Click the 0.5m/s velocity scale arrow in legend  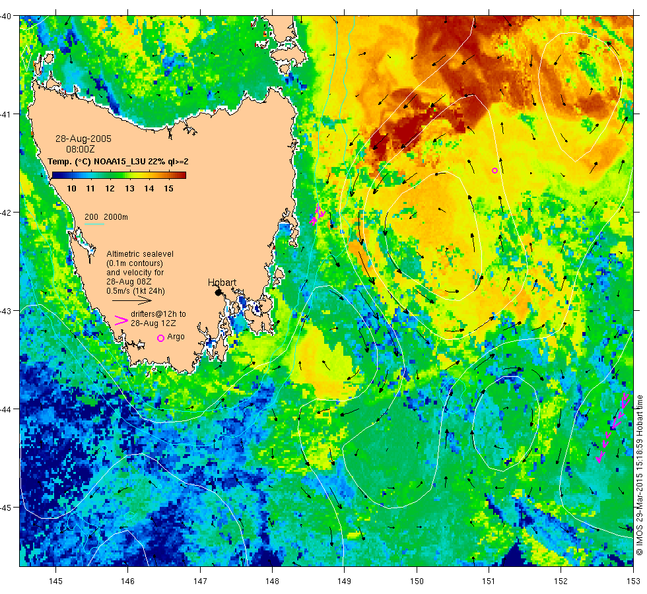pos(132,300)
